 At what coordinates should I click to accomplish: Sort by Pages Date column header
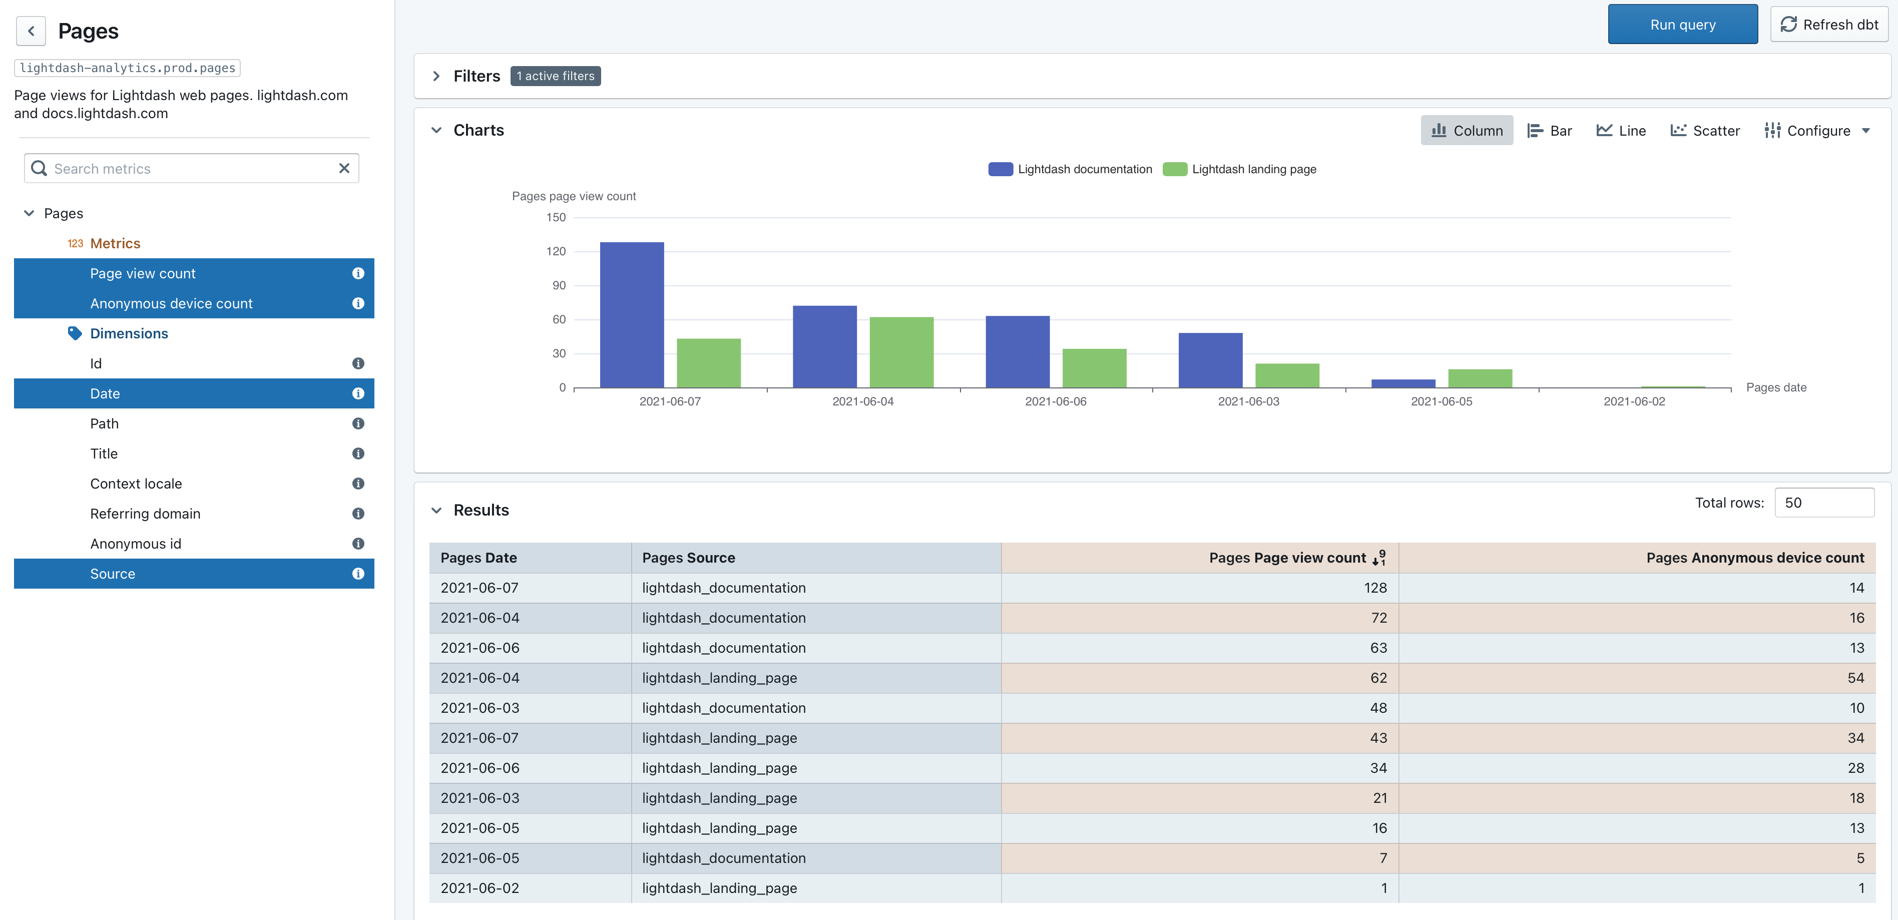[531, 558]
